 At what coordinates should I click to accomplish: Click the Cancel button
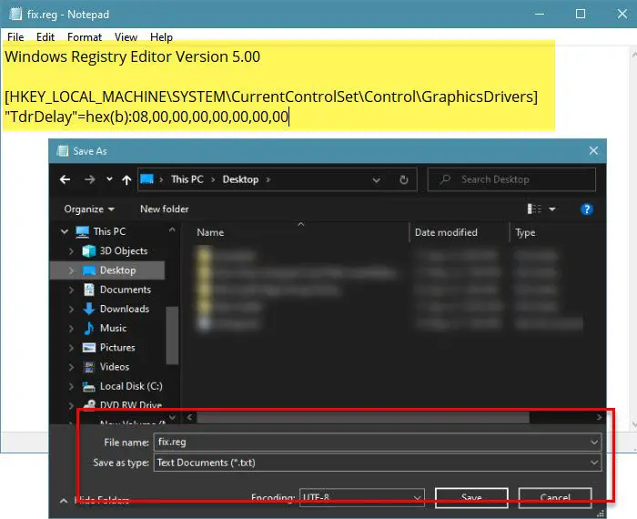tap(555, 498)
